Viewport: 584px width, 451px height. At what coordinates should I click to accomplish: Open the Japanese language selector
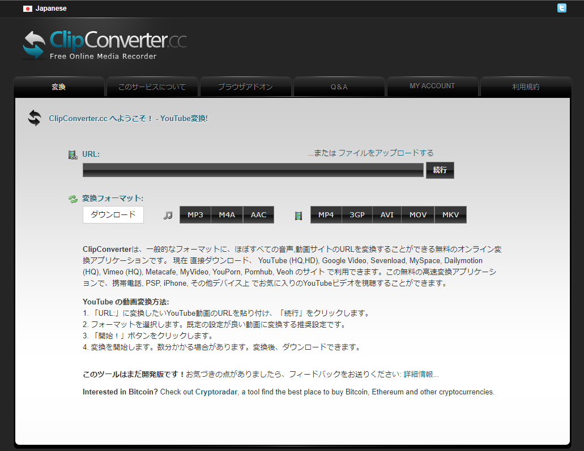(x=45, y=8)
